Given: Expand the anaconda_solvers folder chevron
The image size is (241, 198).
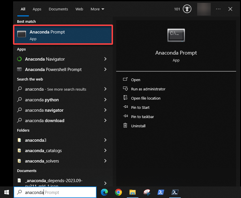Looking at the screenshot, I should (x=105, y=161).
